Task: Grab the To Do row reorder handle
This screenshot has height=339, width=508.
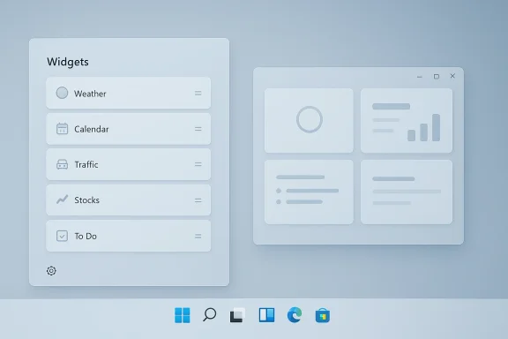Action: (198, 237)
